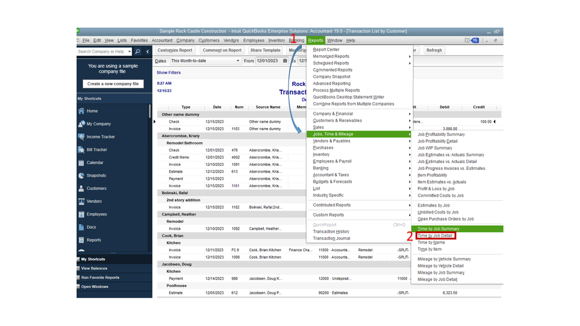Open the Customers shortcut icon
This screenshot has height=326, width=580.
pyautogui.click(x=81, y=189)
